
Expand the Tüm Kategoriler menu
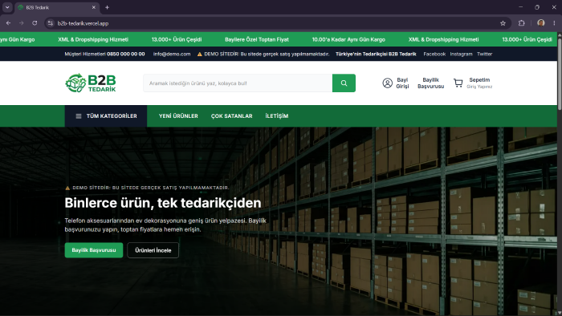[106, 116]
